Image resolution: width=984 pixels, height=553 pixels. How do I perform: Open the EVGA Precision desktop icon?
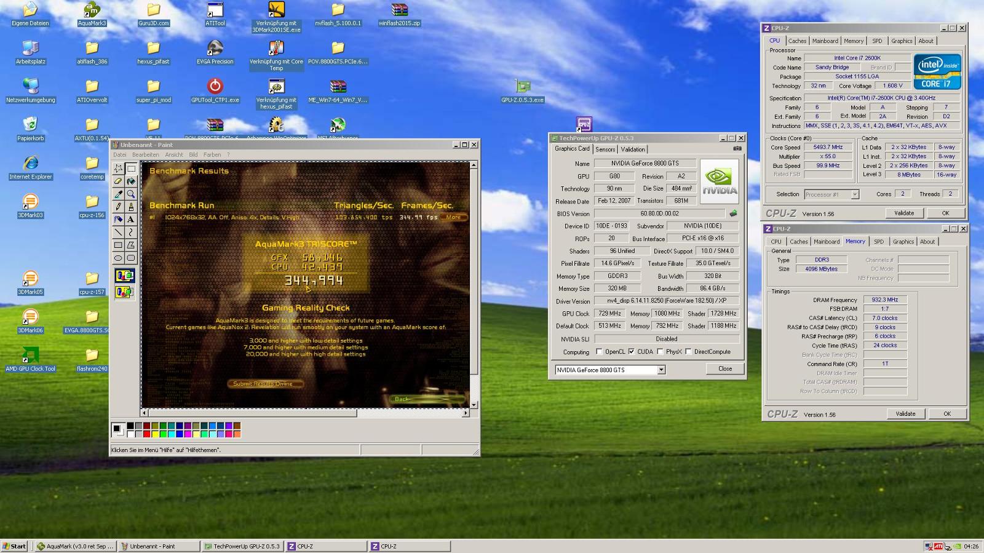[215, 53]
